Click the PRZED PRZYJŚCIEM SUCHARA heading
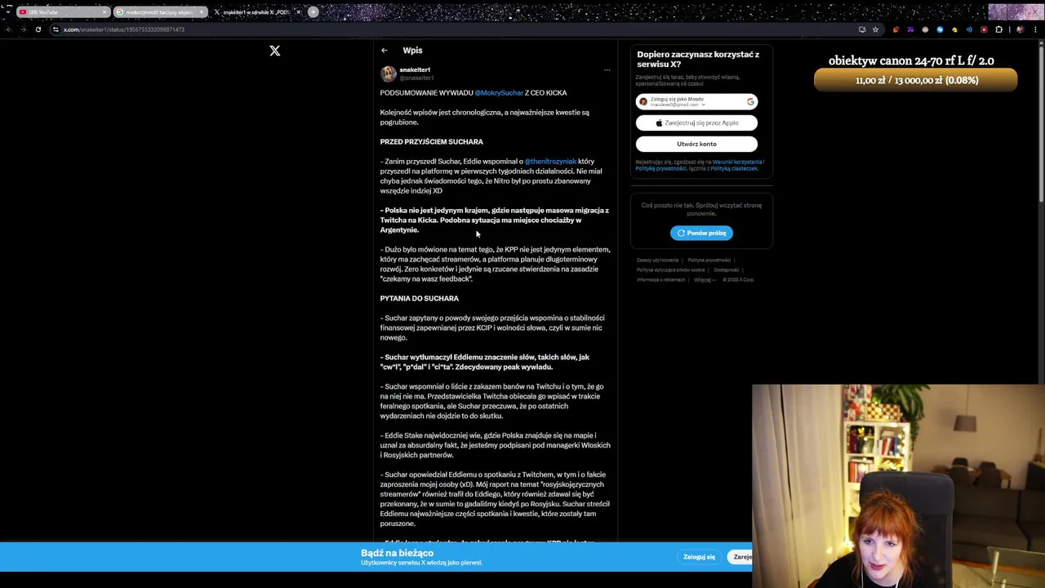The height and width of the screenshot is (588, 1045). pyautogui.click(x=431, y=142)
